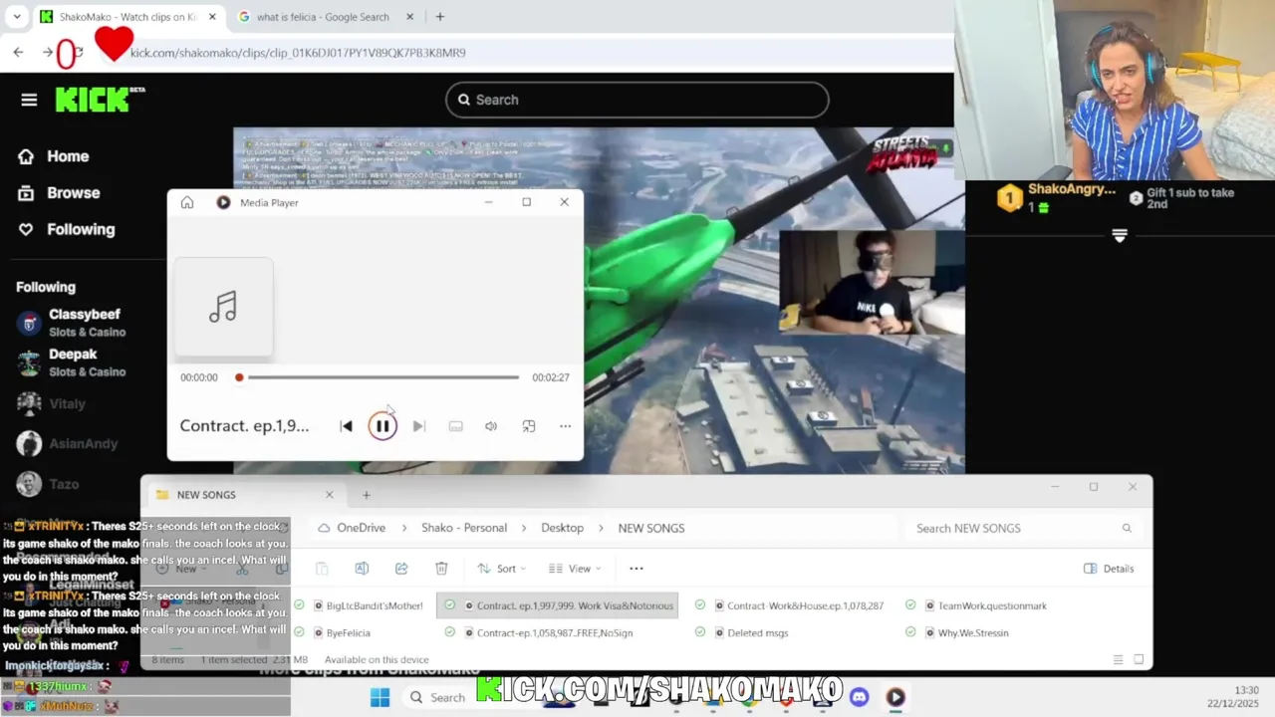Click OneDrive in Explorer breadcrumb
1275x717 pixels.
click(361, 528)
